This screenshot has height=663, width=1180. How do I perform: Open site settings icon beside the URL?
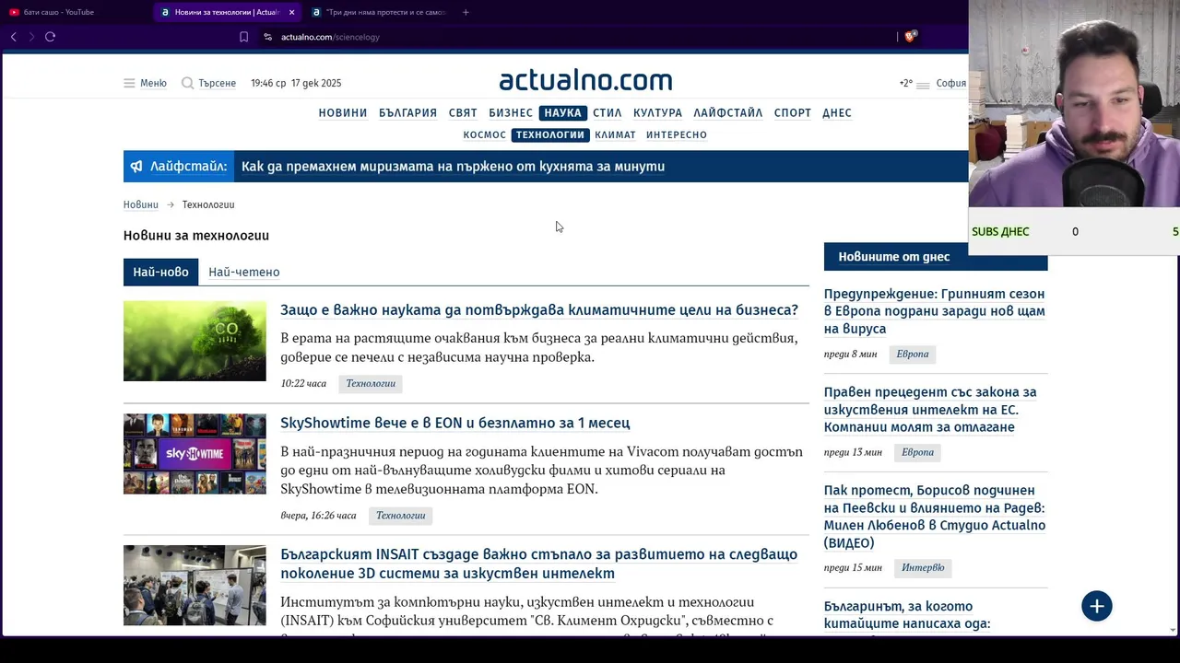click(x=267, y=37)
